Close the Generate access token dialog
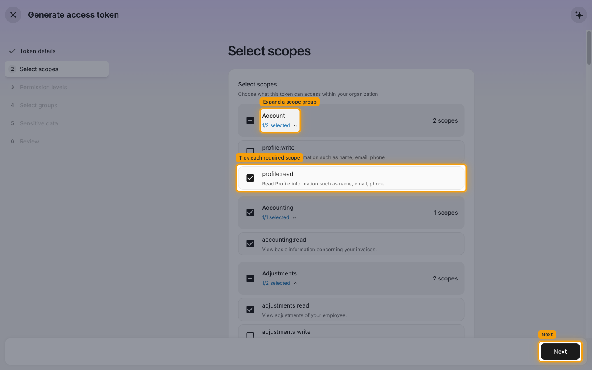This screenshot has width=592, height=370. point(13,15)
